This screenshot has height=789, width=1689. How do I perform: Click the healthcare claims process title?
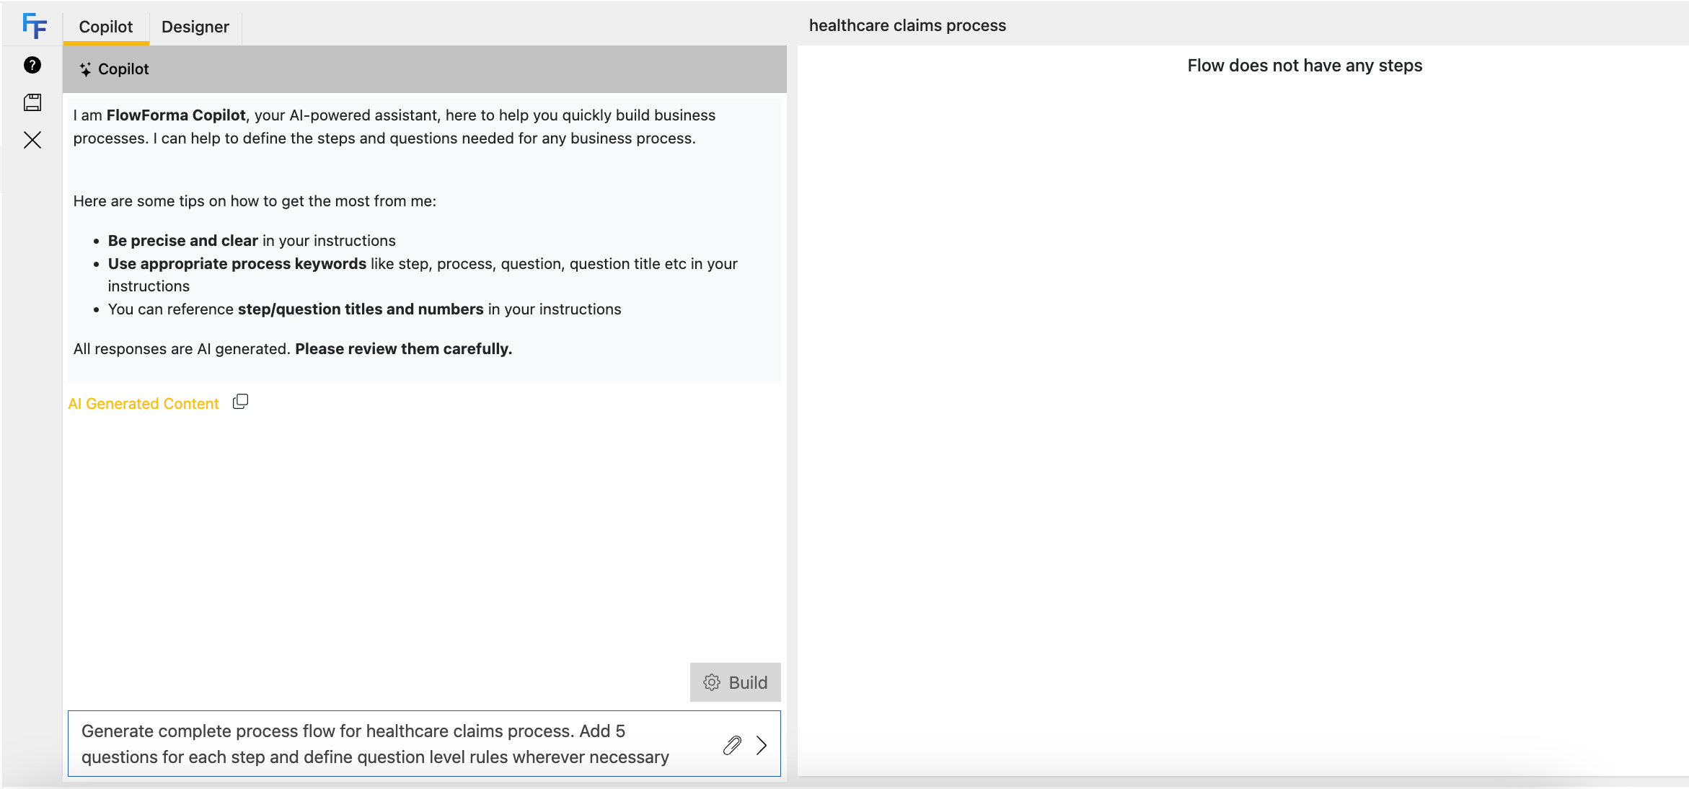coord(907,25)
